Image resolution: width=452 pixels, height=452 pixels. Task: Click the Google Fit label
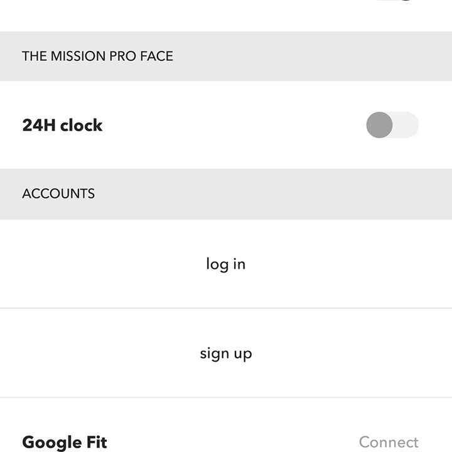pyautogui.click(x=65, y=442)
